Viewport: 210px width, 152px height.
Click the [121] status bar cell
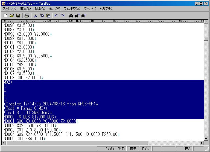(145, 148)
